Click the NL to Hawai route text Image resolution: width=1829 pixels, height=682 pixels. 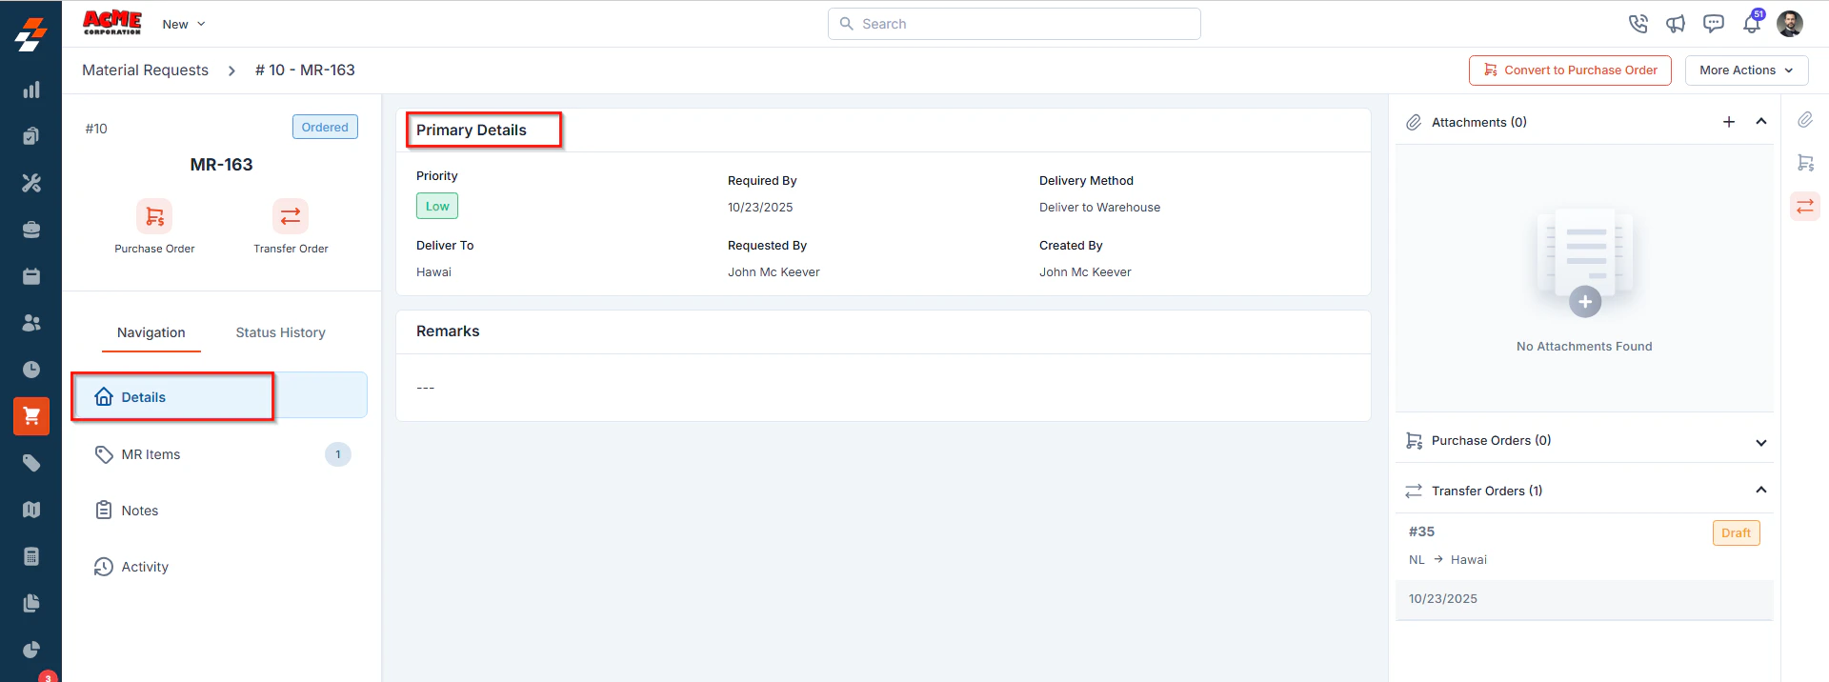tap(1448, 560)
